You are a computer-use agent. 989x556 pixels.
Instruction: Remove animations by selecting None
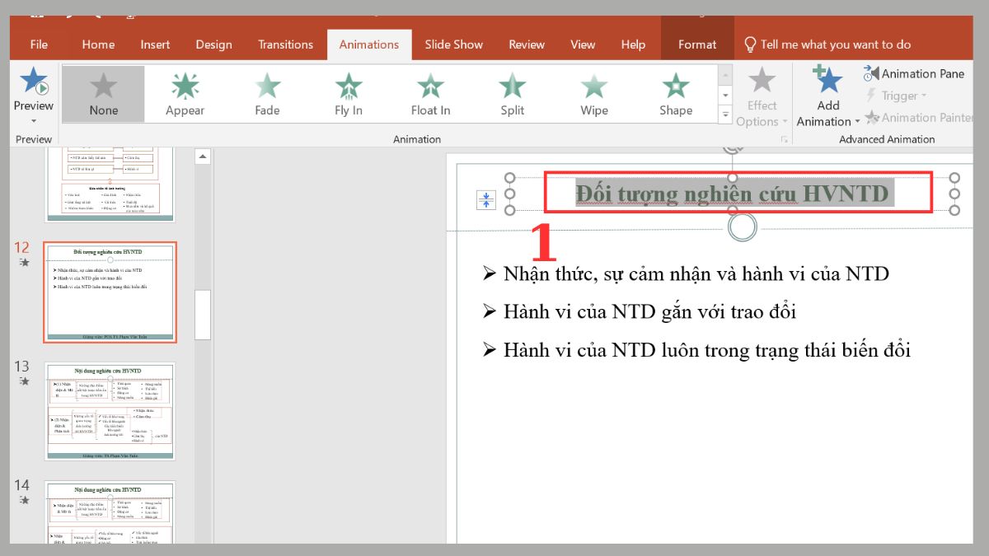pyautogui.click(x=102, y=91)
